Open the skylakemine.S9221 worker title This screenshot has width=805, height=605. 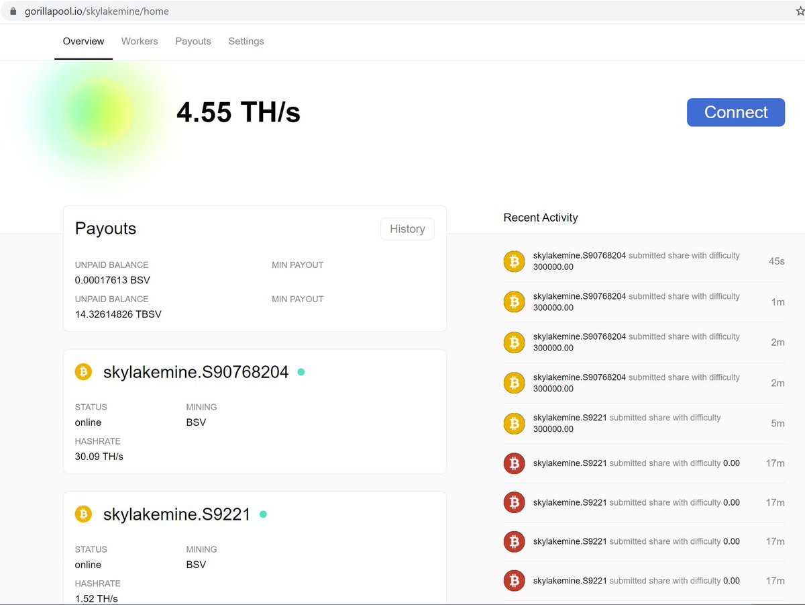tap(177, 515)
